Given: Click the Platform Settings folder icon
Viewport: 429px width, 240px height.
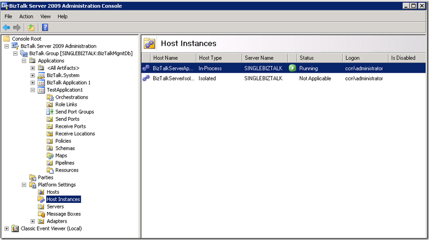Looking at the screenshot, I should click(32, 185).
